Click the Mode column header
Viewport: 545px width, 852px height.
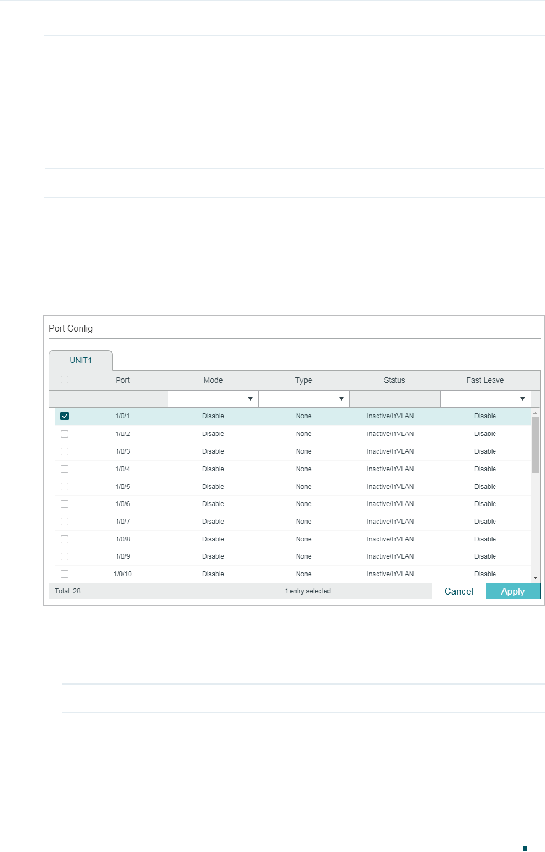(213, 380)
